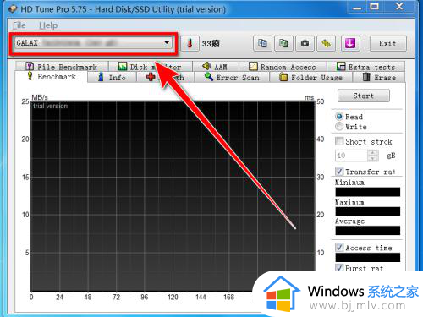Click the Maximum result field

[368, 211]
